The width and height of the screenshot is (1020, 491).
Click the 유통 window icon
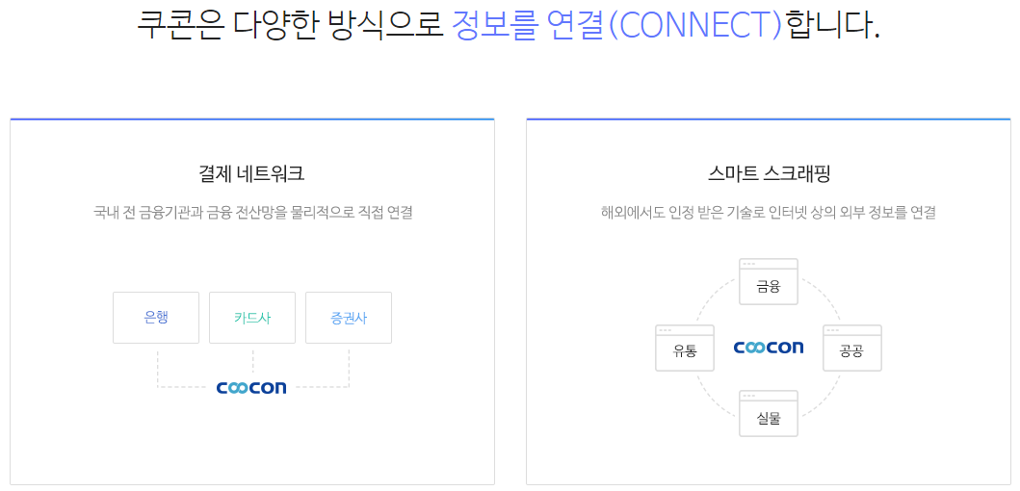pyautogui.click(x=685, y=348)
